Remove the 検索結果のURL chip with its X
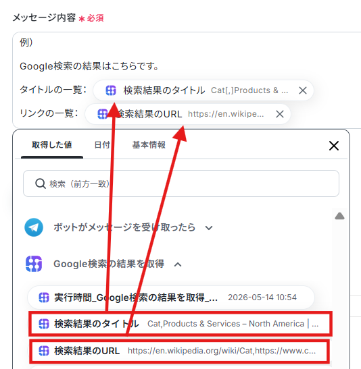The height and width of the screenshot is (369, 361). pyautogui.click(x=280, y=114)
